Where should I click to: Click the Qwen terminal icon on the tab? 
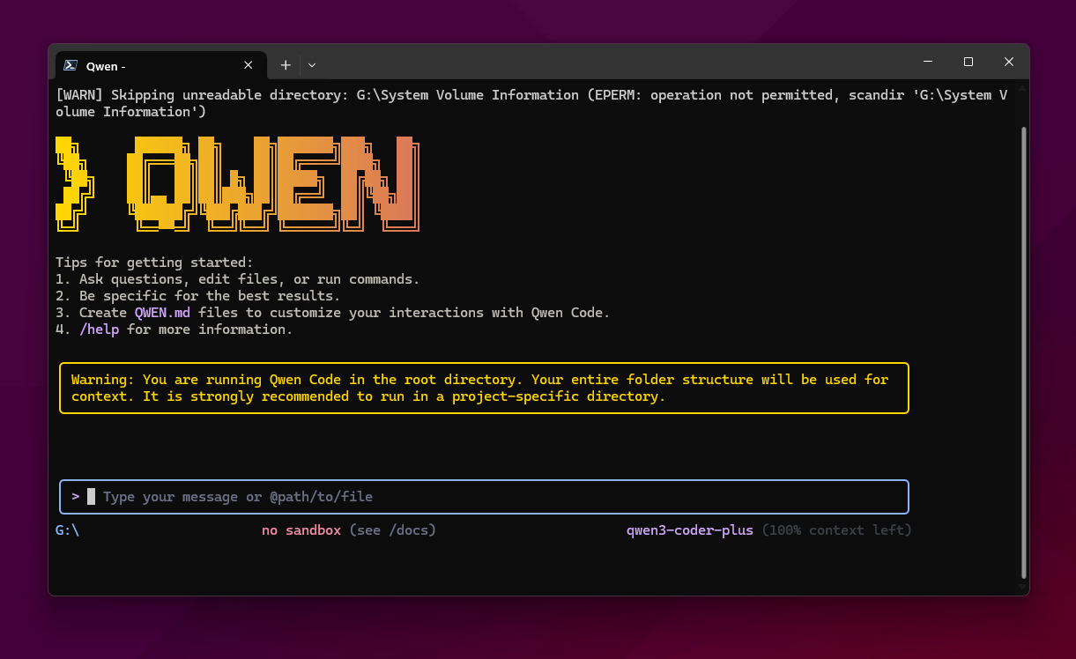71,65
